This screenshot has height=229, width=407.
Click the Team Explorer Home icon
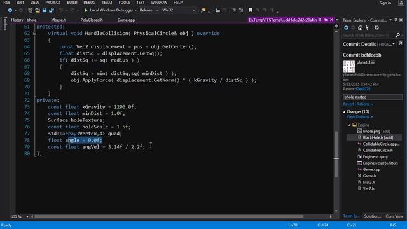point(360,27)
